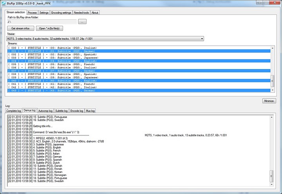Open the Encode log tab
This screenshot has width=282, height=194.
(76, 111)
